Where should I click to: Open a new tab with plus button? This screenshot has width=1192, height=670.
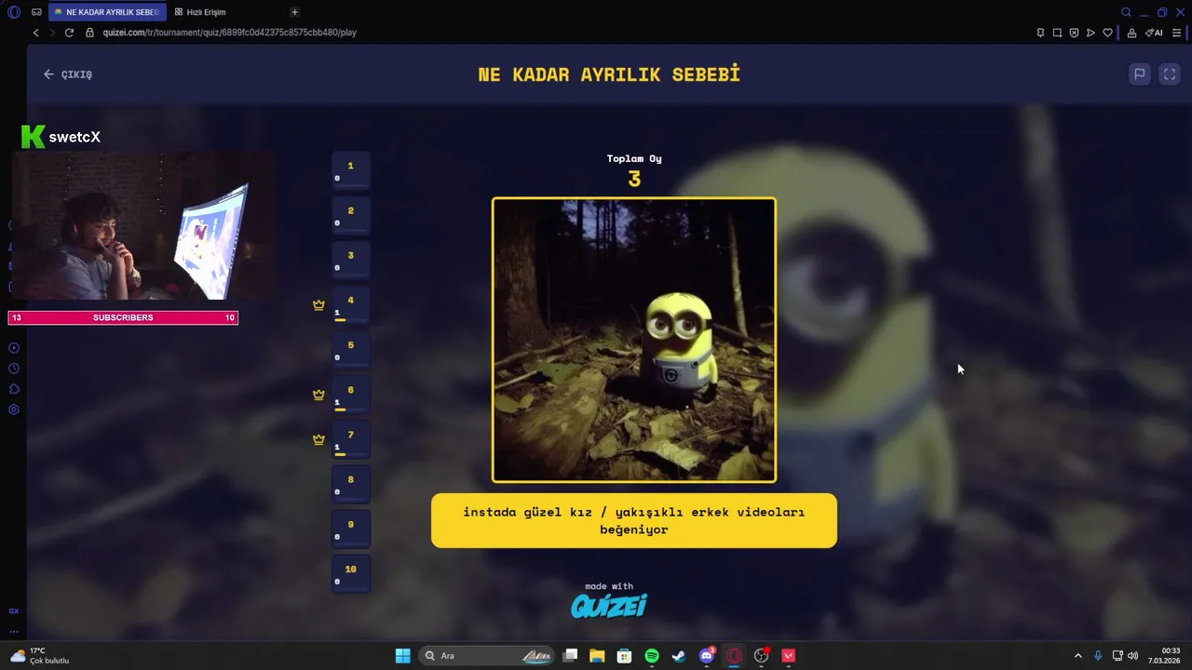point(294,12)
